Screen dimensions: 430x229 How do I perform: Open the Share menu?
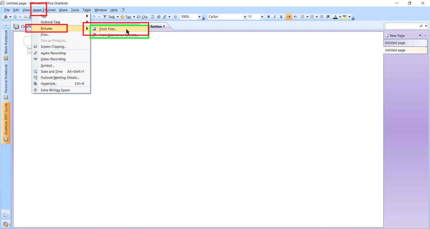click(63, 10)
